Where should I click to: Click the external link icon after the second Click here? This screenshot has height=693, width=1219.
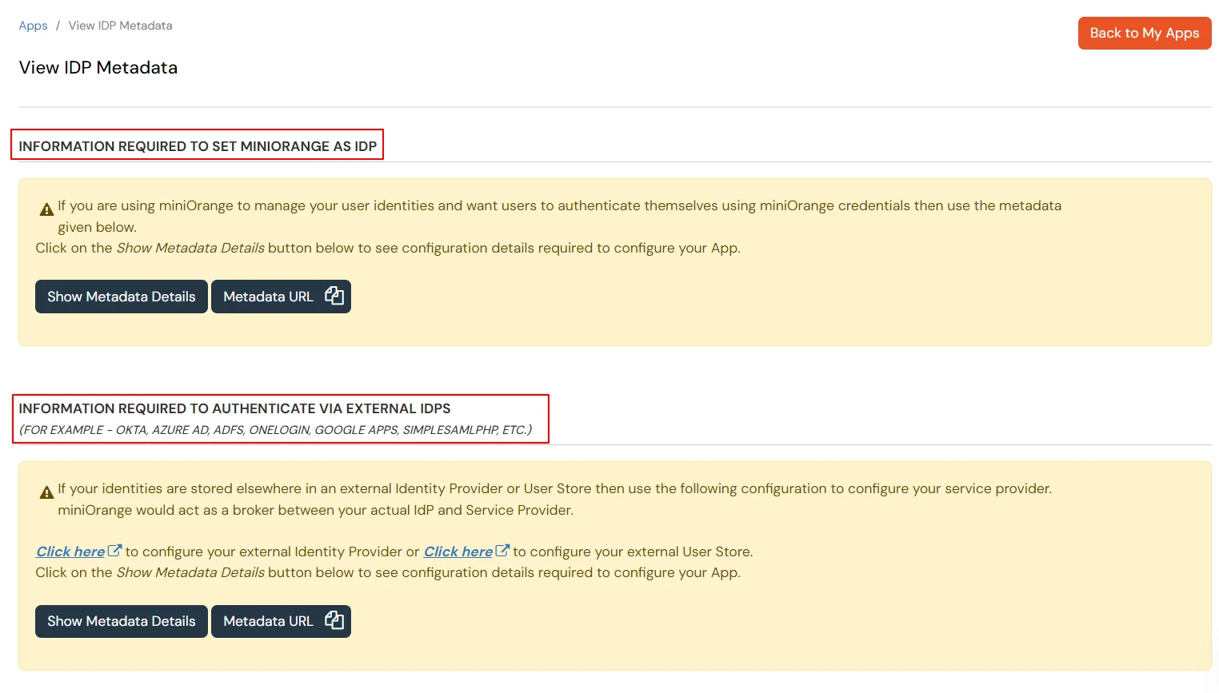[502, 550]
